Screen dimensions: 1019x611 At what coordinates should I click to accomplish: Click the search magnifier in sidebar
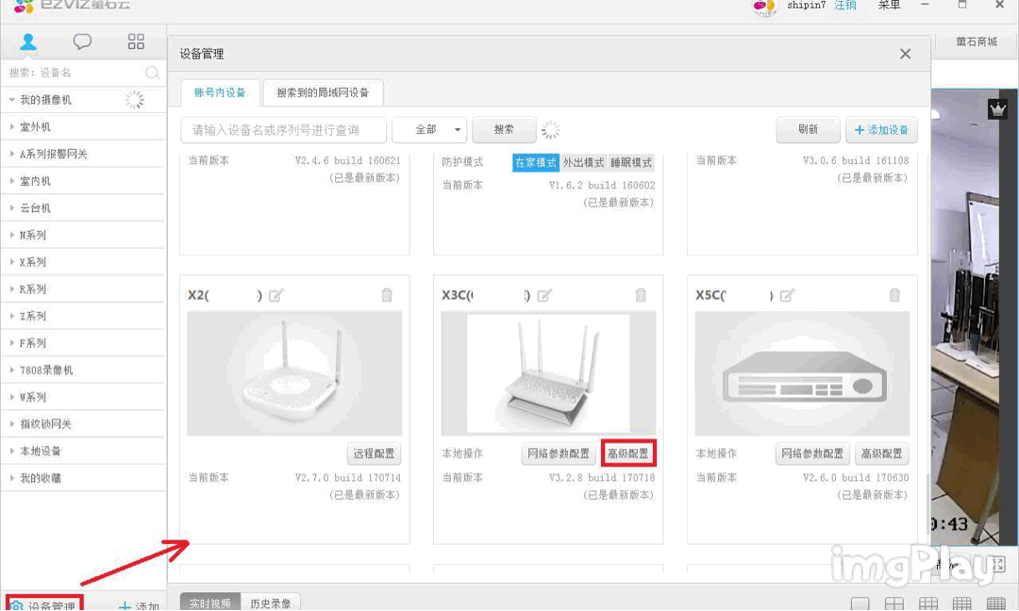pos(152,73)
